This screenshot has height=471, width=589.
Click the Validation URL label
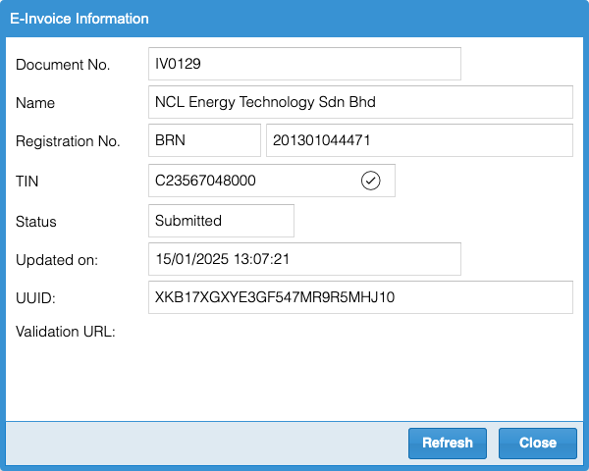pyautogui.click(x=66, y=332)
